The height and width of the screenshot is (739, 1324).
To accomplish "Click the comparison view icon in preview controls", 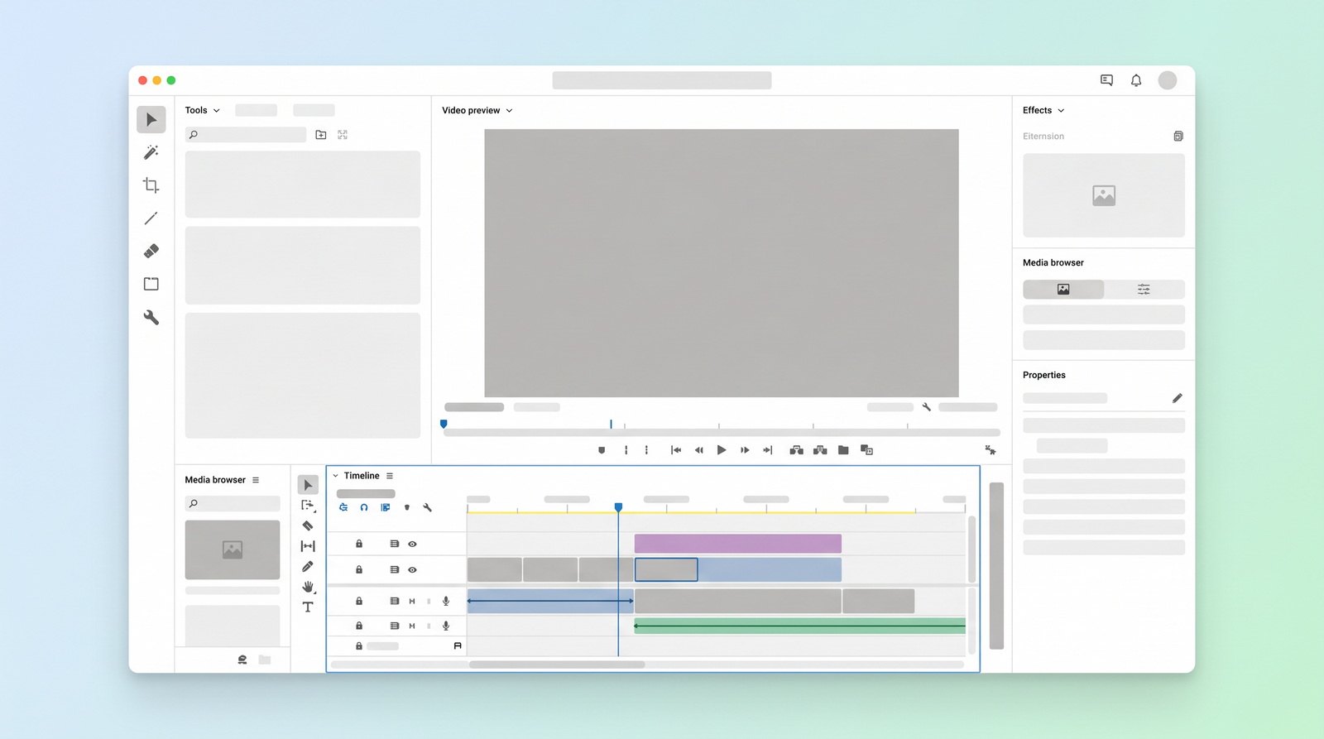I will tap(866, 450).
